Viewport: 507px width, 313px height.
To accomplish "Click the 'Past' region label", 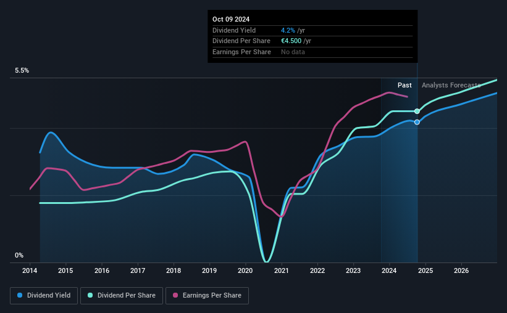I will point(404,85).
